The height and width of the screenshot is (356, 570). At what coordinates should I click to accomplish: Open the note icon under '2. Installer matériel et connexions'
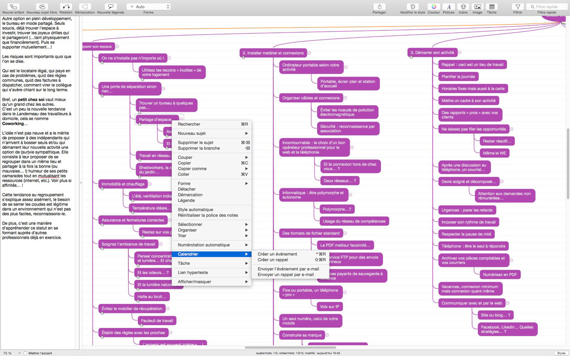[x=243, y=57]
